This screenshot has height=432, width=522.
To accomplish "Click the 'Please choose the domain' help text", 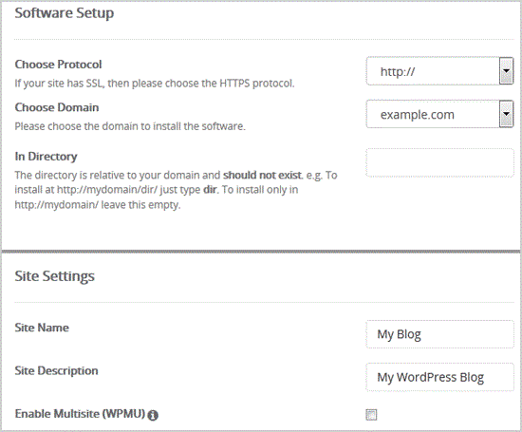I will click(130, 126).
